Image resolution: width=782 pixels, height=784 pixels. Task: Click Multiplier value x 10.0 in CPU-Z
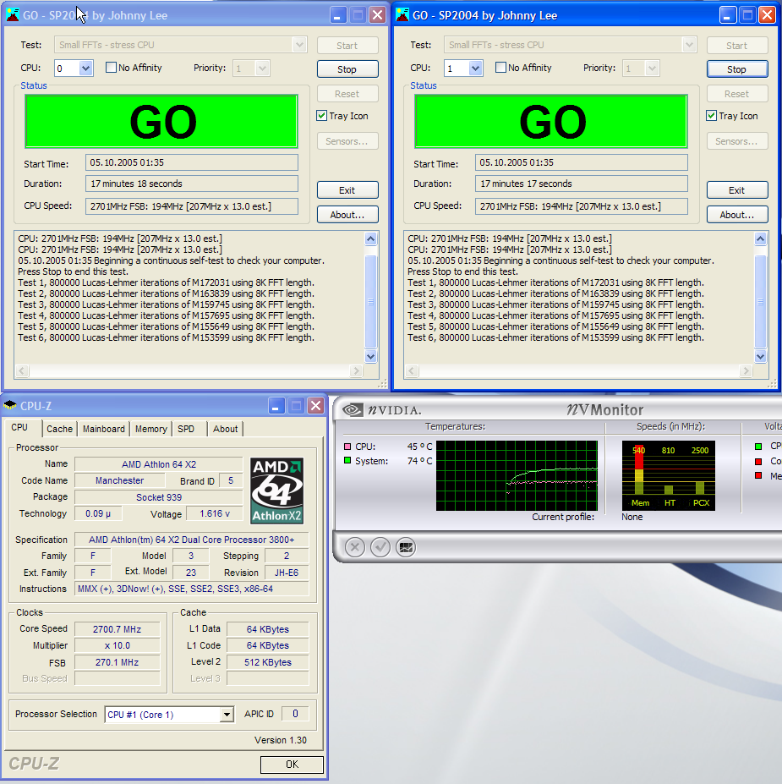[x=117, y=645]
